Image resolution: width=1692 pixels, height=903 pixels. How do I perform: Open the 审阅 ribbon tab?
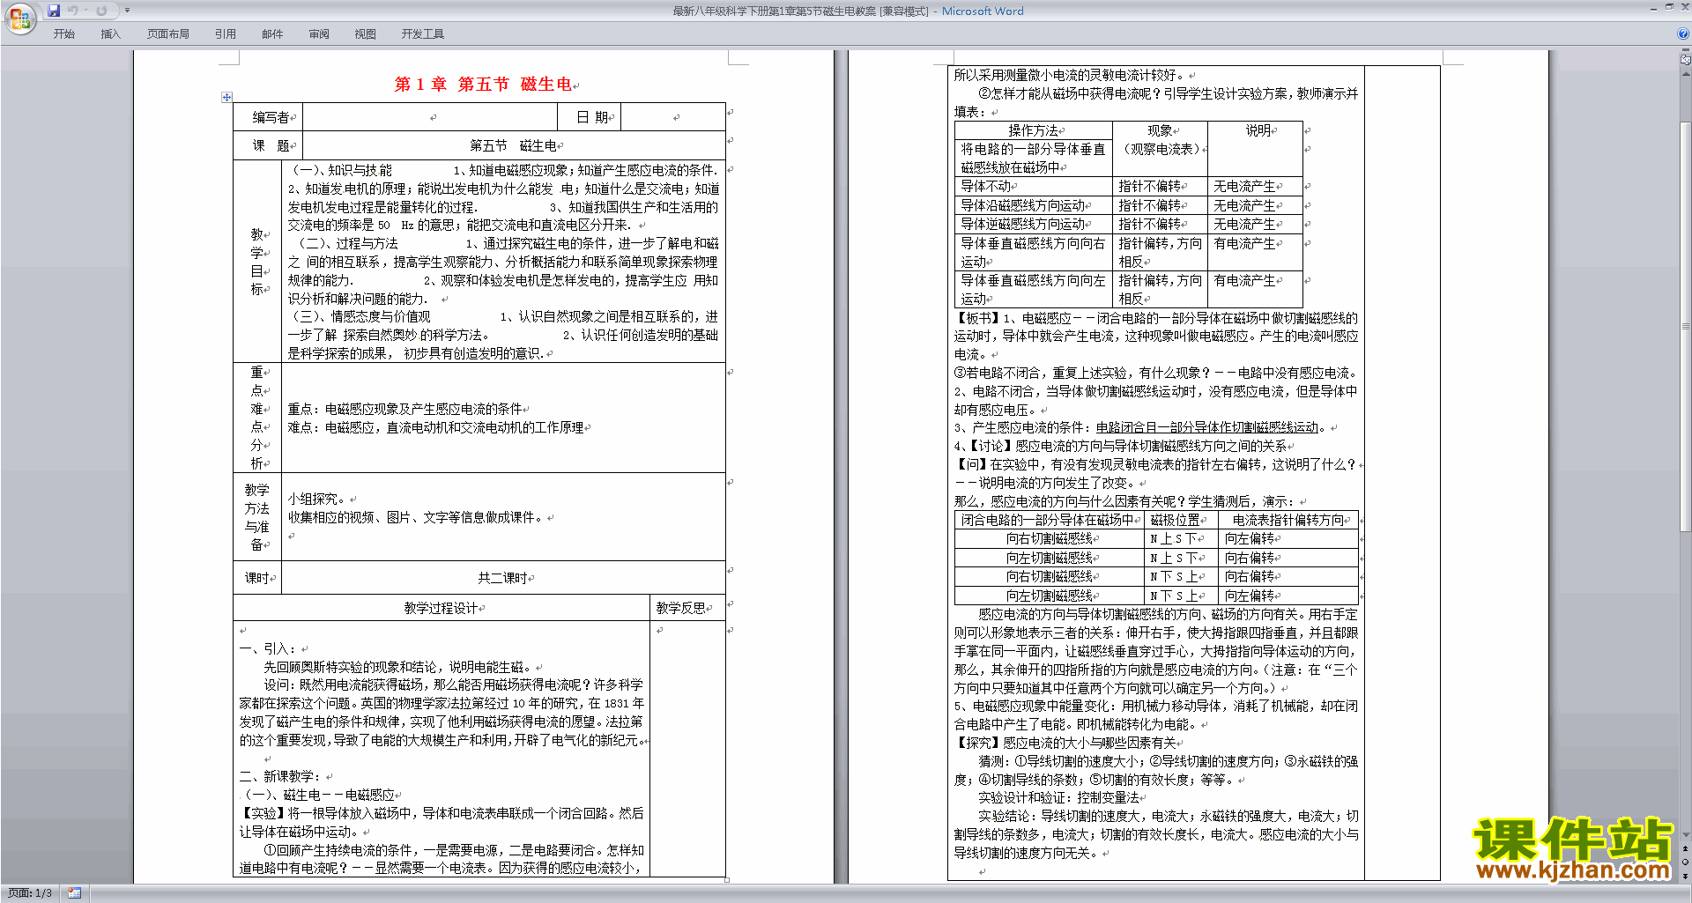pyautogui.click(x=319, y=33)
